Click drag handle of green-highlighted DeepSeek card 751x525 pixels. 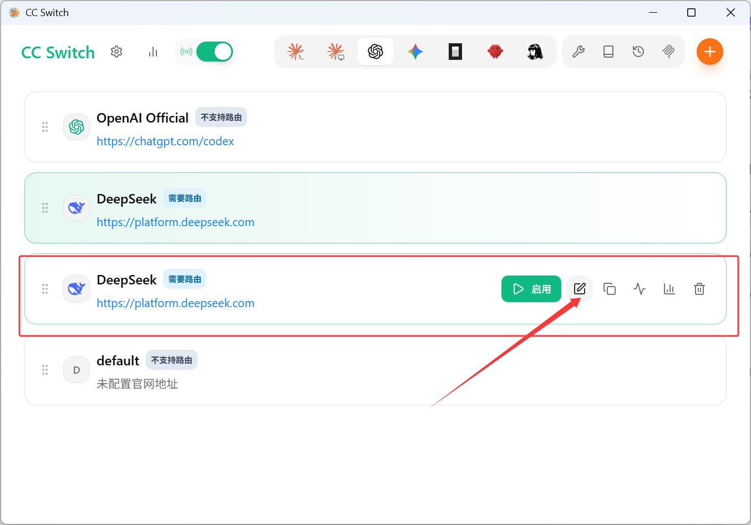45,208
